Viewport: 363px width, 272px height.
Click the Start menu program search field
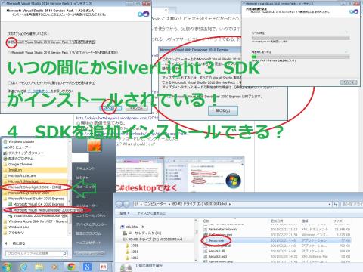click(x=36, y=253)
